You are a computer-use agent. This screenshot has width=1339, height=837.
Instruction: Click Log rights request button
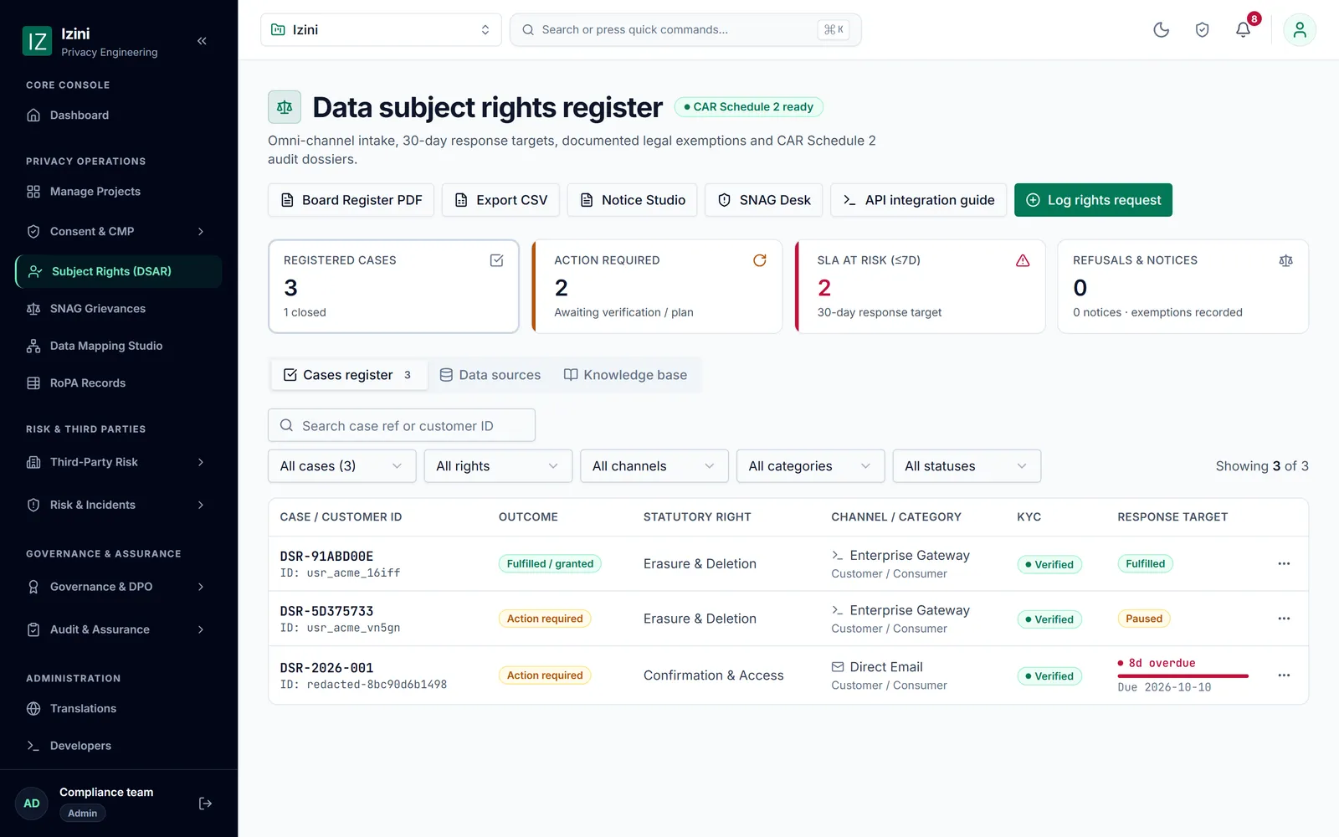pyautogui.click(x=1093, y=200)
